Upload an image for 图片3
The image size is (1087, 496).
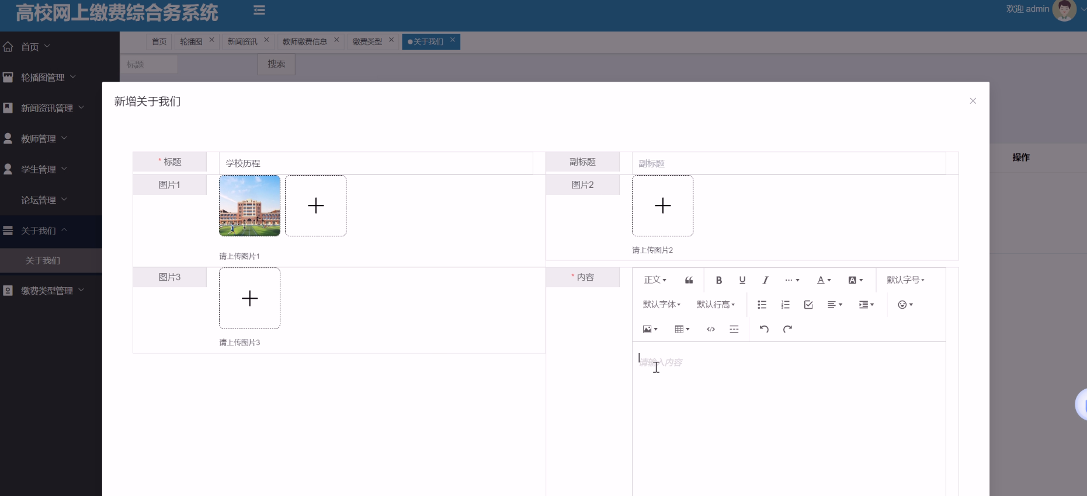(x=249, y=298)
